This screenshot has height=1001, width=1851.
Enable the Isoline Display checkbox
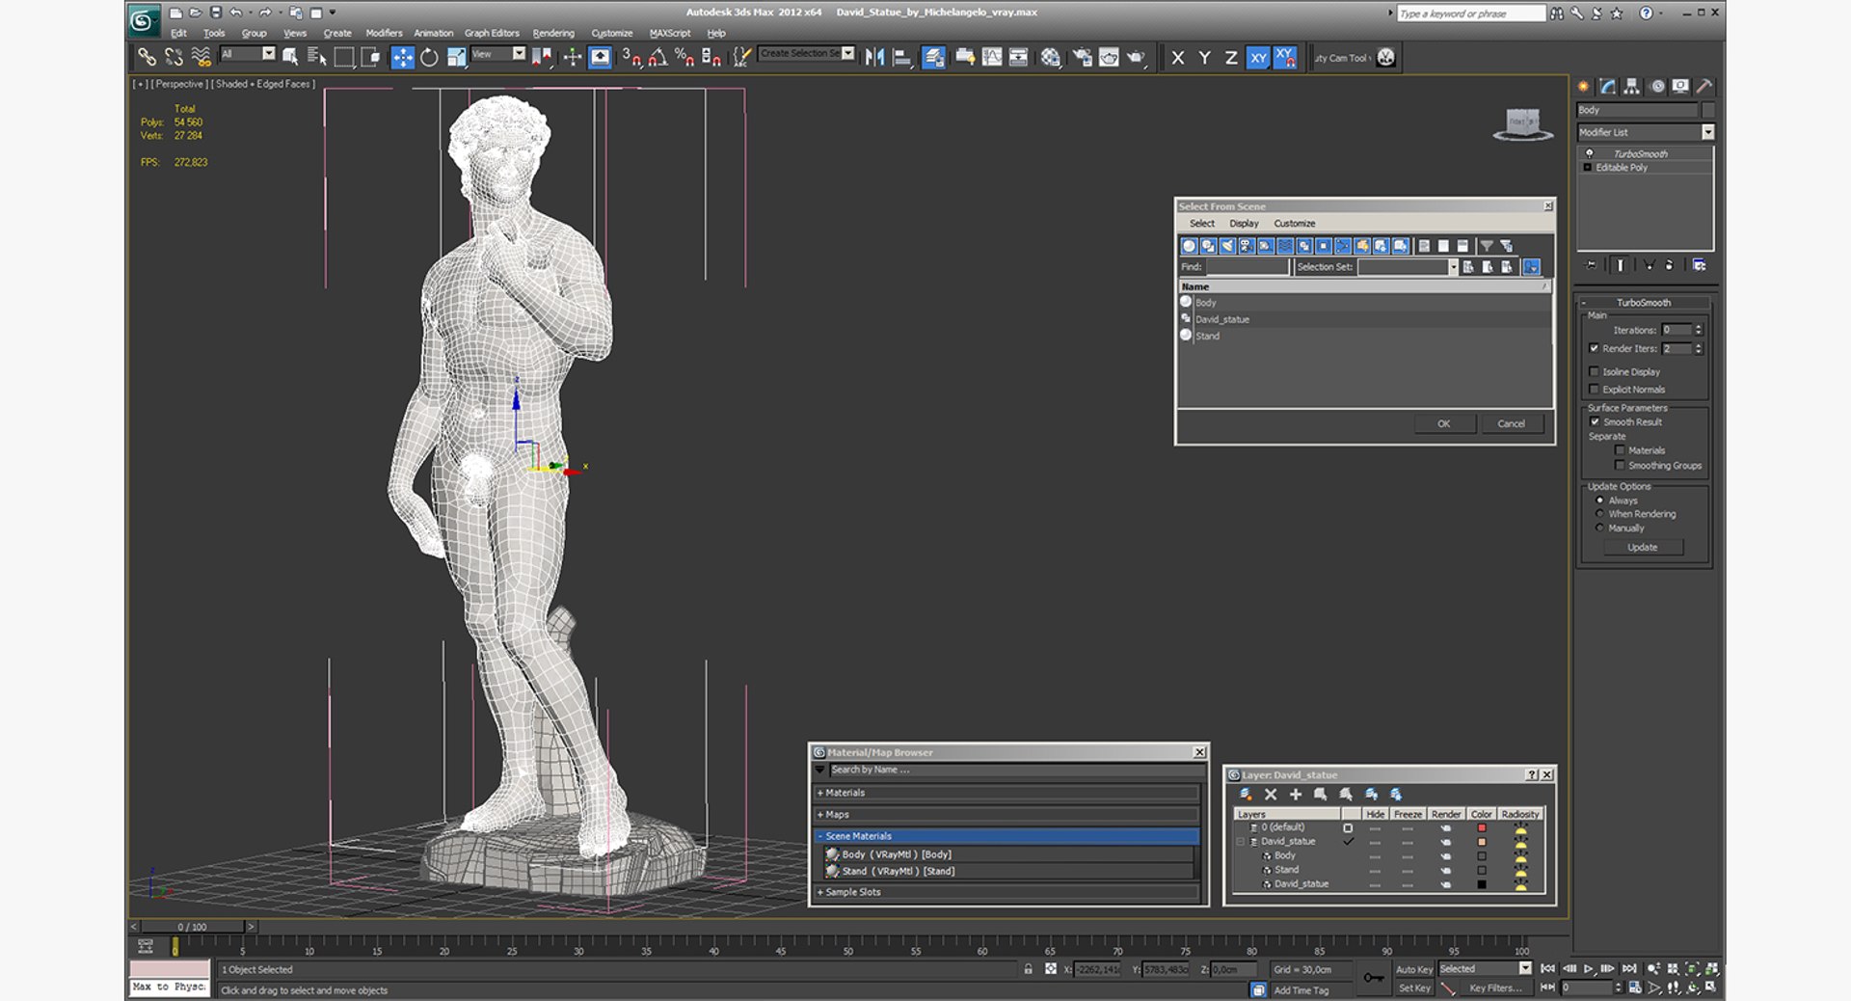point(1594,371)
